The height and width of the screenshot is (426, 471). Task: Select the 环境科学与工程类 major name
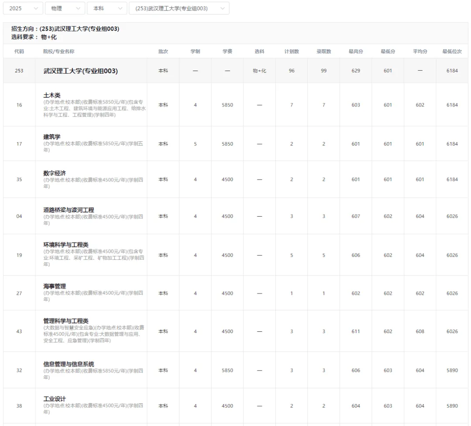[66, 245]
